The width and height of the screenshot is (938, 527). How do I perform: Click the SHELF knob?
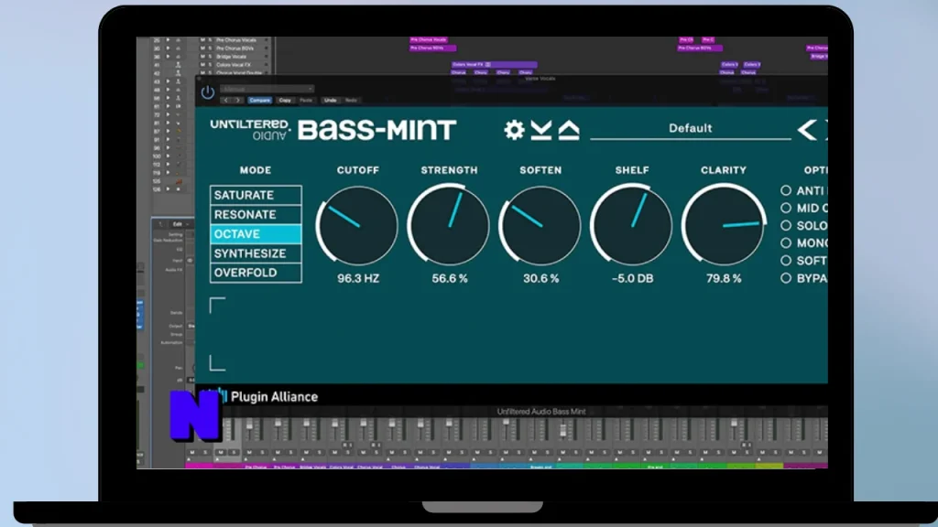pyautogui.click(x=632, y=224)
